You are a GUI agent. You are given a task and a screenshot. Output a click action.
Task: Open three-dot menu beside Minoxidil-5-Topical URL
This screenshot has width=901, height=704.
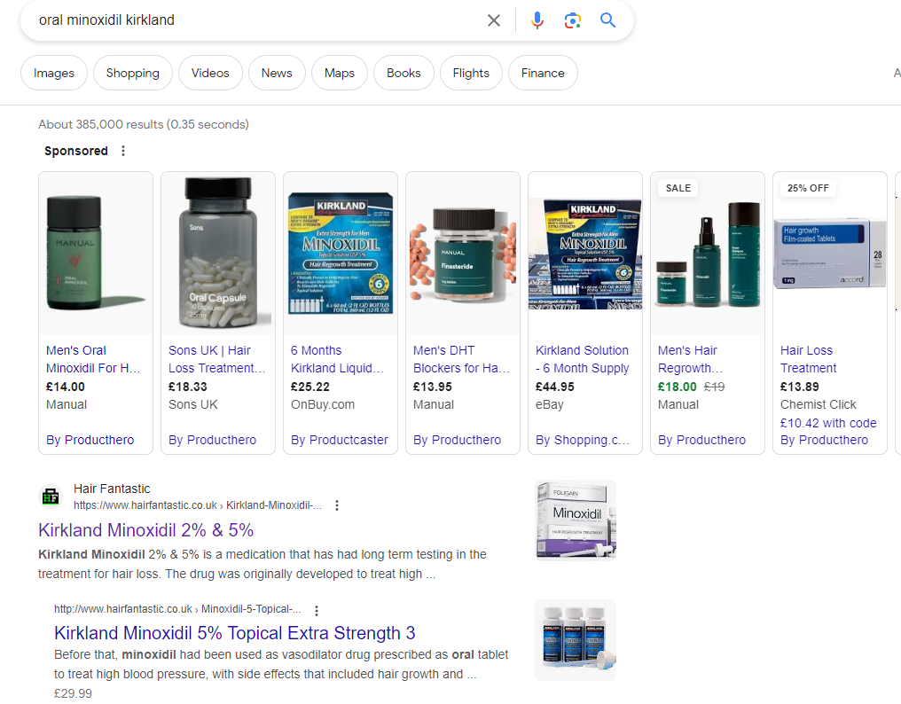pos(316,610)
